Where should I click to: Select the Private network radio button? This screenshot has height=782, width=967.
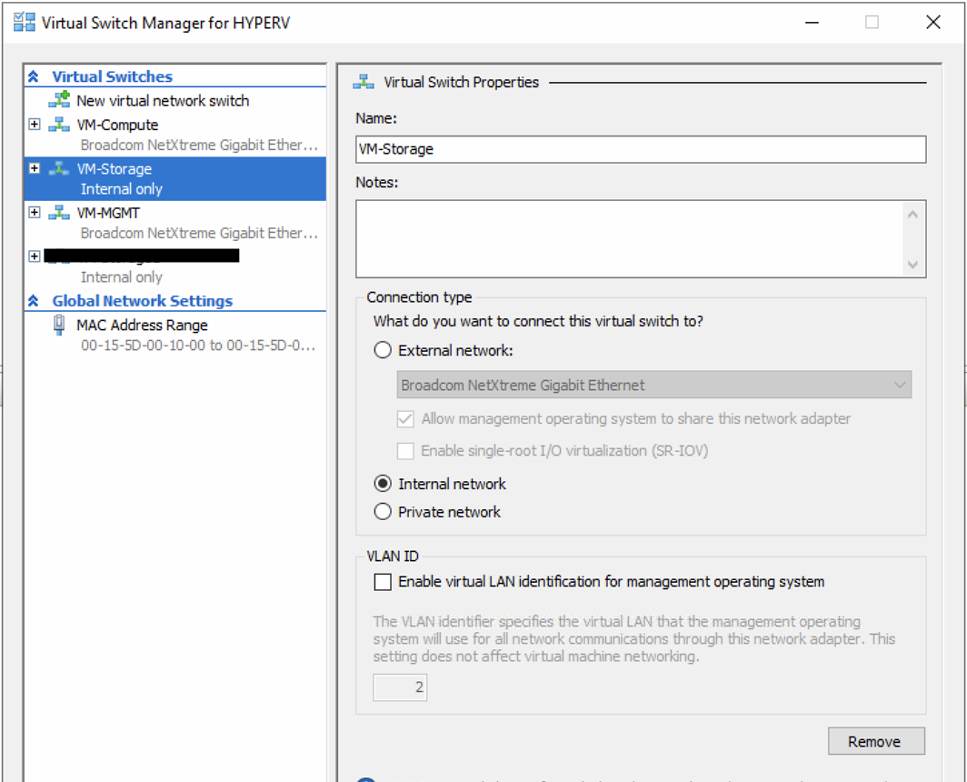click(384, 512)
